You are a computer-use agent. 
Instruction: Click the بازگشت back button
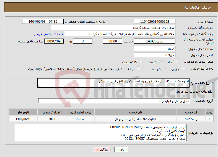pyautogui.click(x=102, y=150)
